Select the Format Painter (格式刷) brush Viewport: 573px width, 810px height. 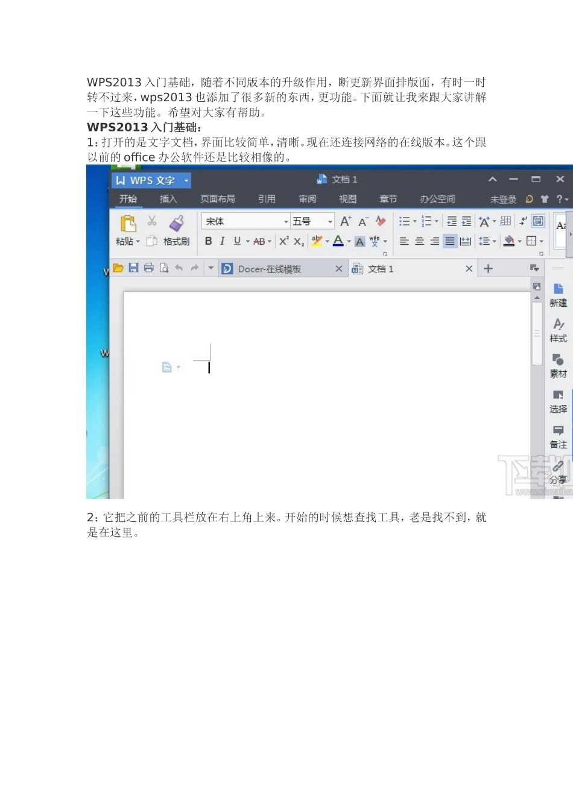177,224
